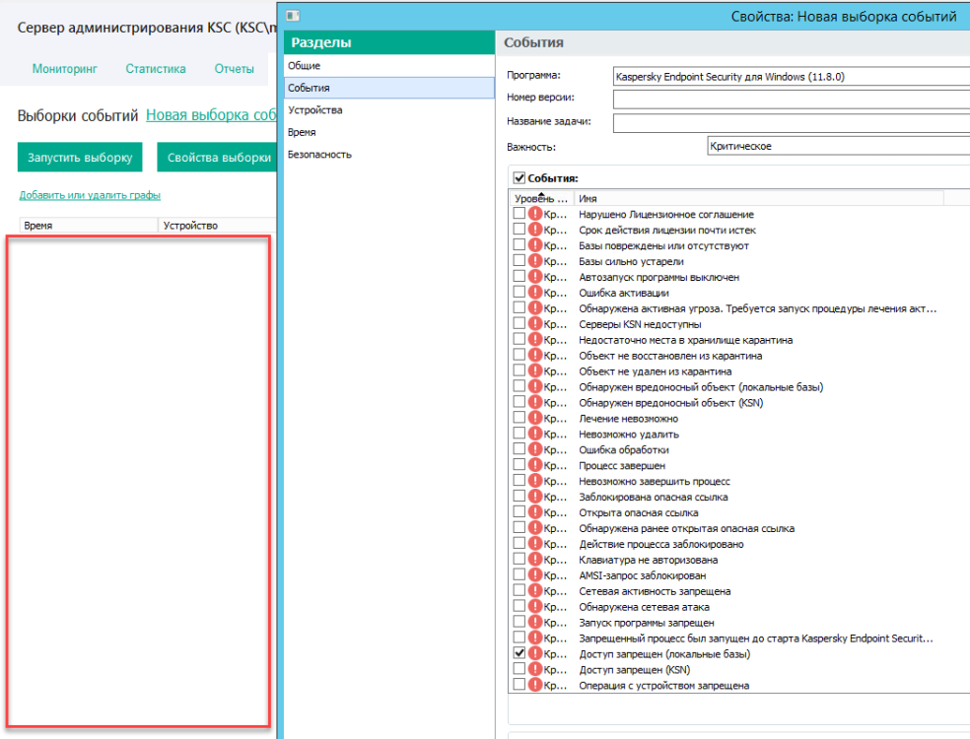Select the События section in Разделы
970x739 pixels.
point(389,88)
